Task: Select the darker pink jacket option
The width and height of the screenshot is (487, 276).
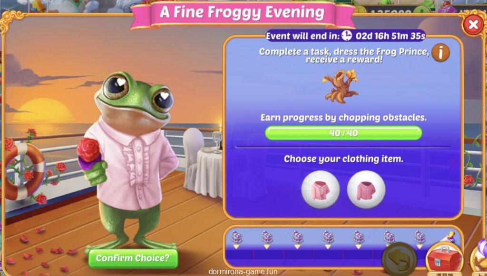Action: [366, 189]
